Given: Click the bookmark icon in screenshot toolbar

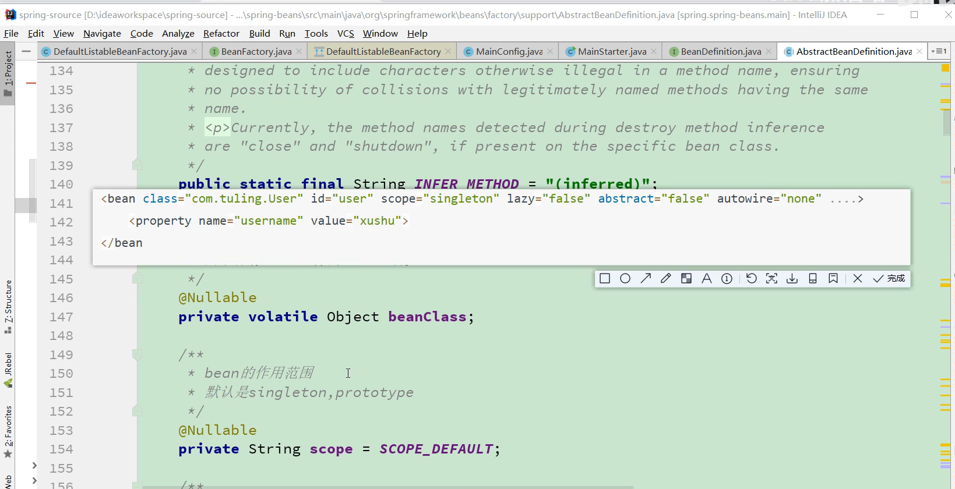Looking at the screenshot, I should (x=833, y=279).
